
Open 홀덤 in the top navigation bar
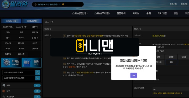[x=176, y=13]
